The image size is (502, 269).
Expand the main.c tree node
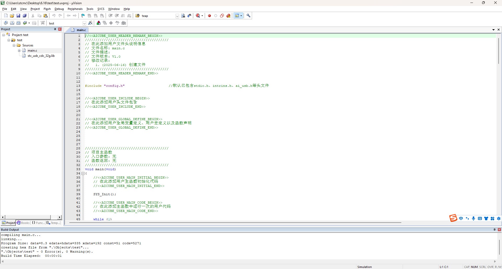pyautogui.click(x=19, y=51)
